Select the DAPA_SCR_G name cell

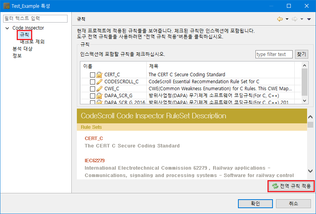(x=118, y=96)
